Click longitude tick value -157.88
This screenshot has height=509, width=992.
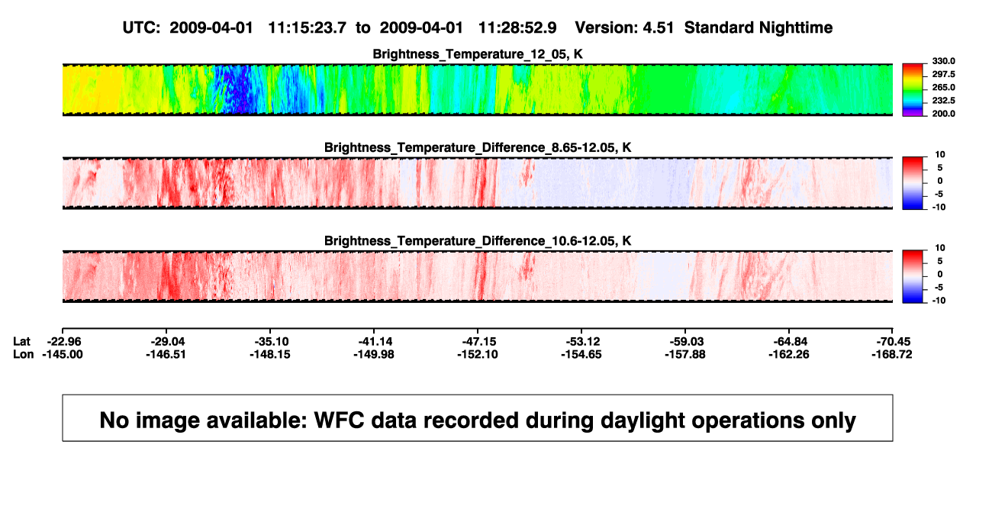click(x=685, y=354)
